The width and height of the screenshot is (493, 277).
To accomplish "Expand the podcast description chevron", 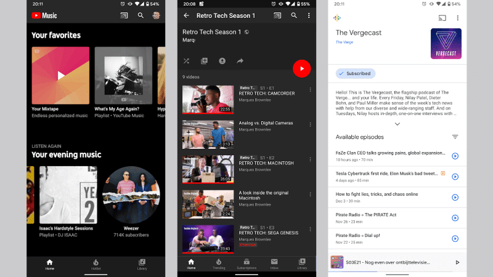I will point(397,124).
